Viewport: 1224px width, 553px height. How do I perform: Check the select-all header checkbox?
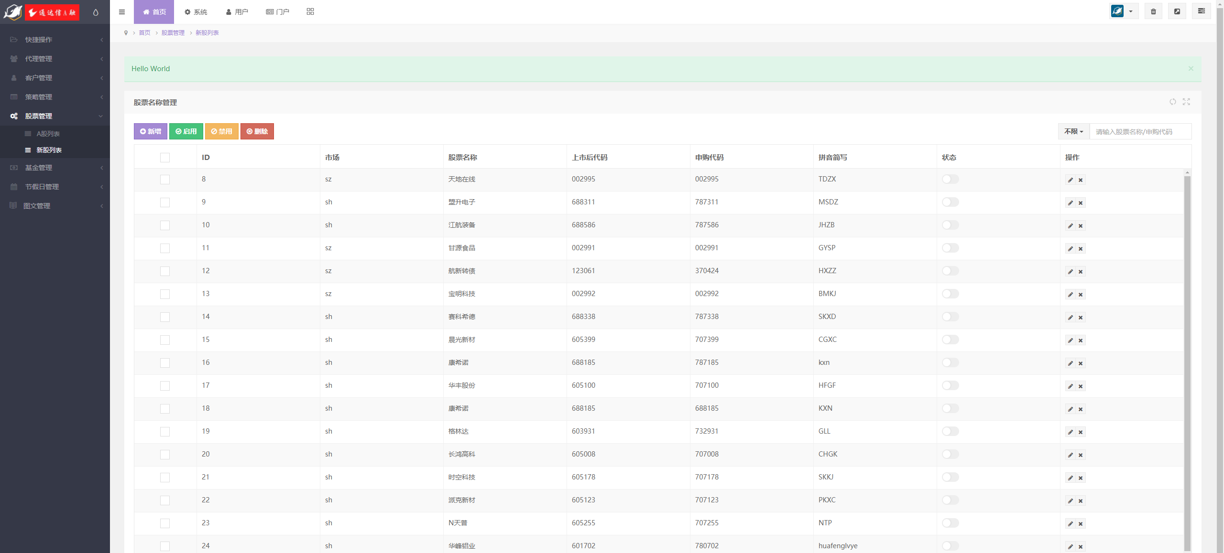coord(165,158)
